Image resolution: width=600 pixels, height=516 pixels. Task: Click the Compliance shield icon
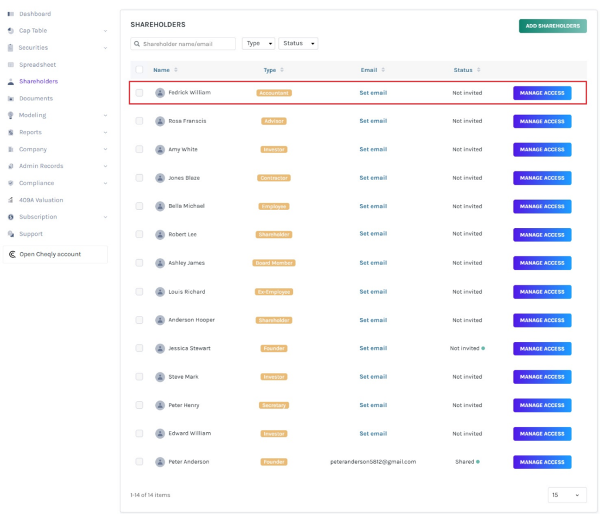(x=11, y=183)
